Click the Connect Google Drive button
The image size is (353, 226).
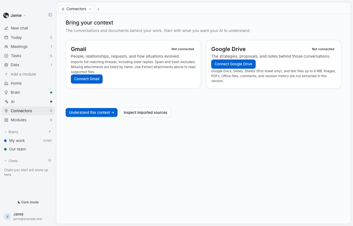click(233, 64)
